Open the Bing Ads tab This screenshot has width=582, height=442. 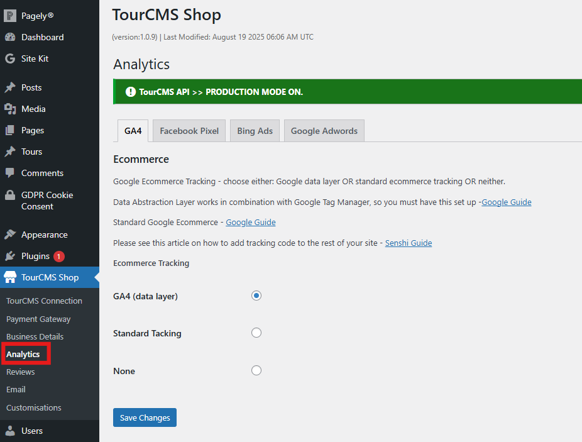[255, 131]
